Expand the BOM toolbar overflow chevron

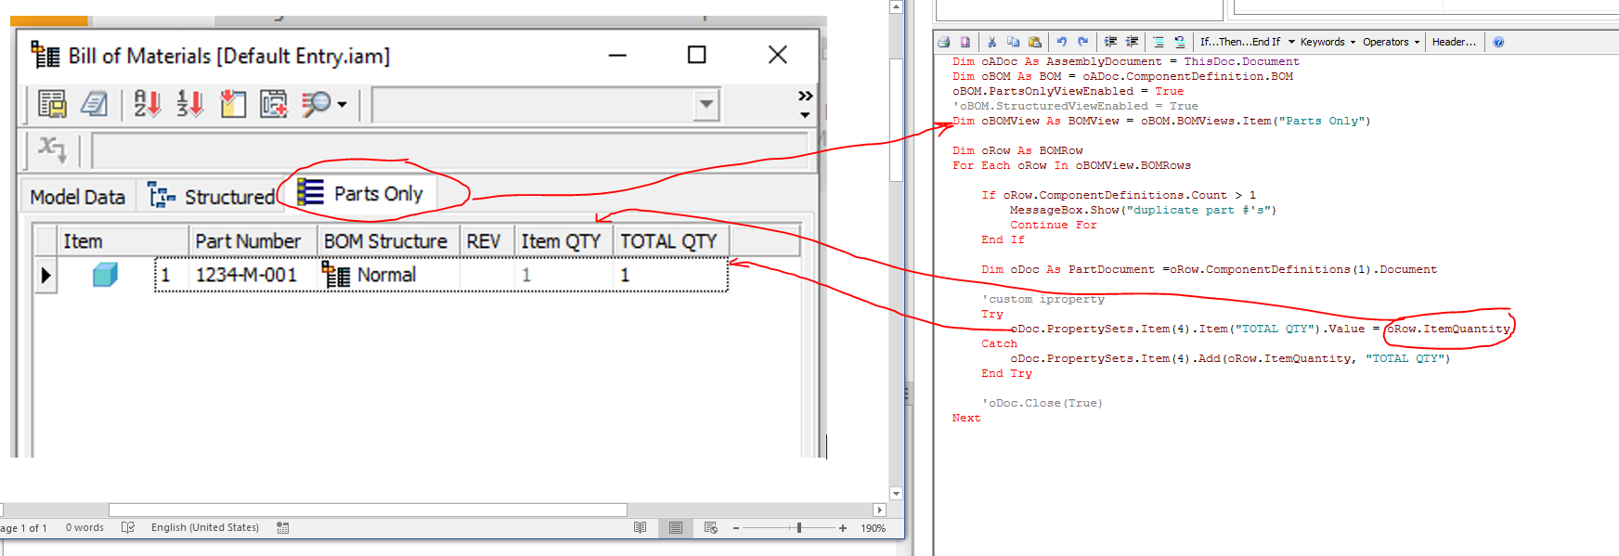(x=806, y=96)
